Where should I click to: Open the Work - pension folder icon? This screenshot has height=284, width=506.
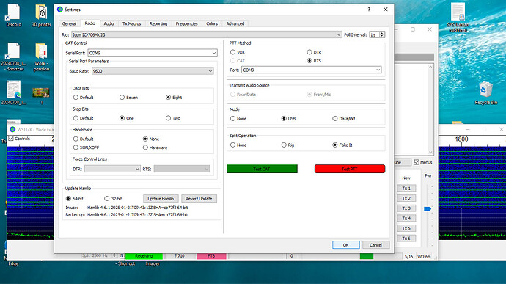41,57
